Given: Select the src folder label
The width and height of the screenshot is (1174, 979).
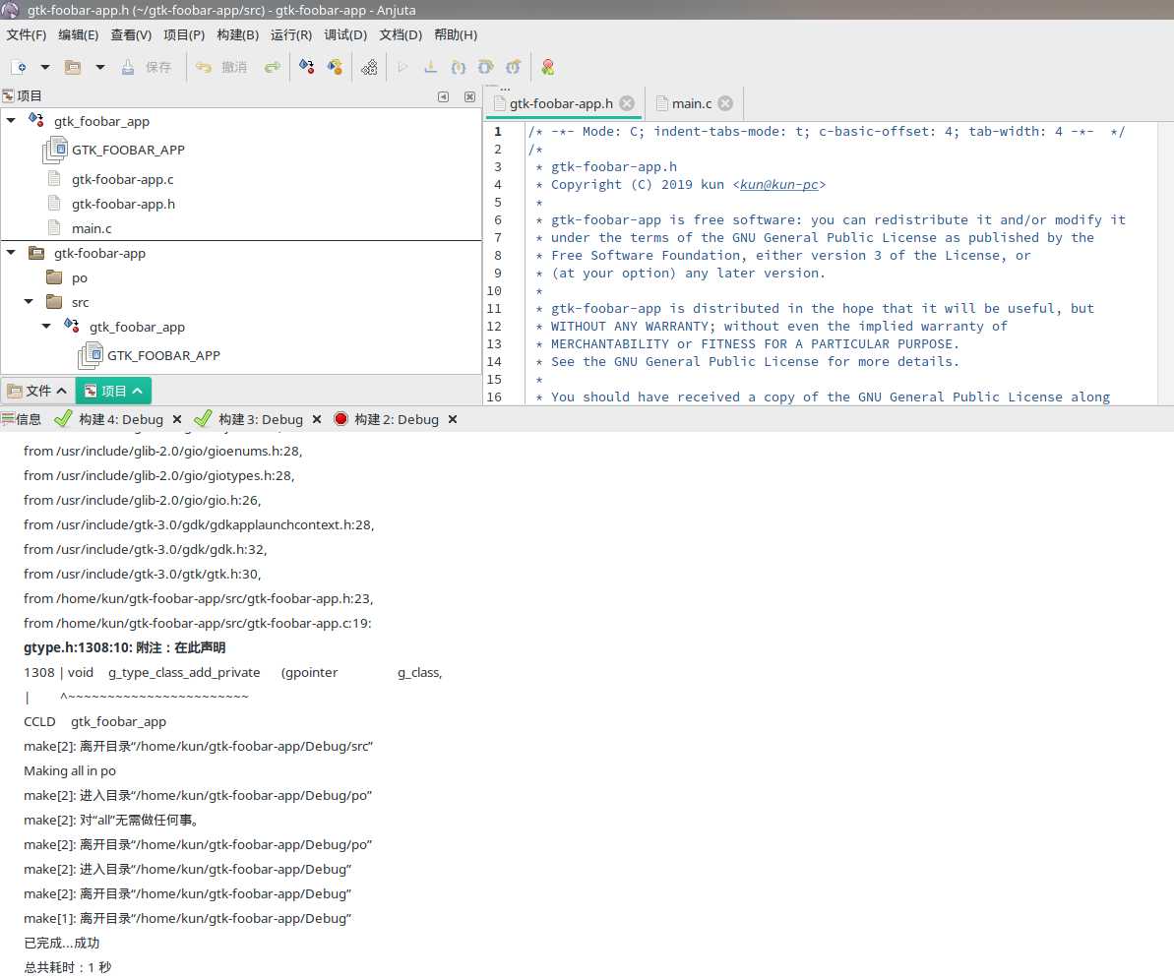Looking at the screenshot, I should [80, 302].
